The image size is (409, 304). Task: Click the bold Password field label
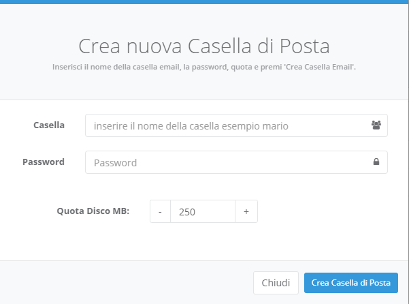pyautogui.click(x=44, y=162)
